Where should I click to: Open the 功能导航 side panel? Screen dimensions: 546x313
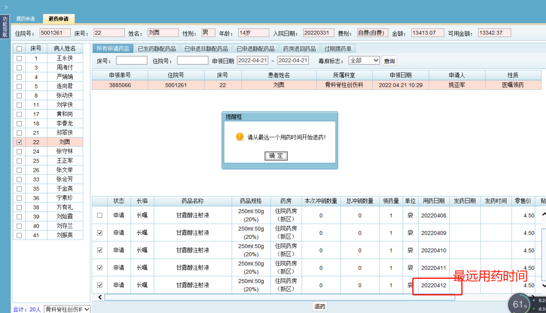coord(5,27)
